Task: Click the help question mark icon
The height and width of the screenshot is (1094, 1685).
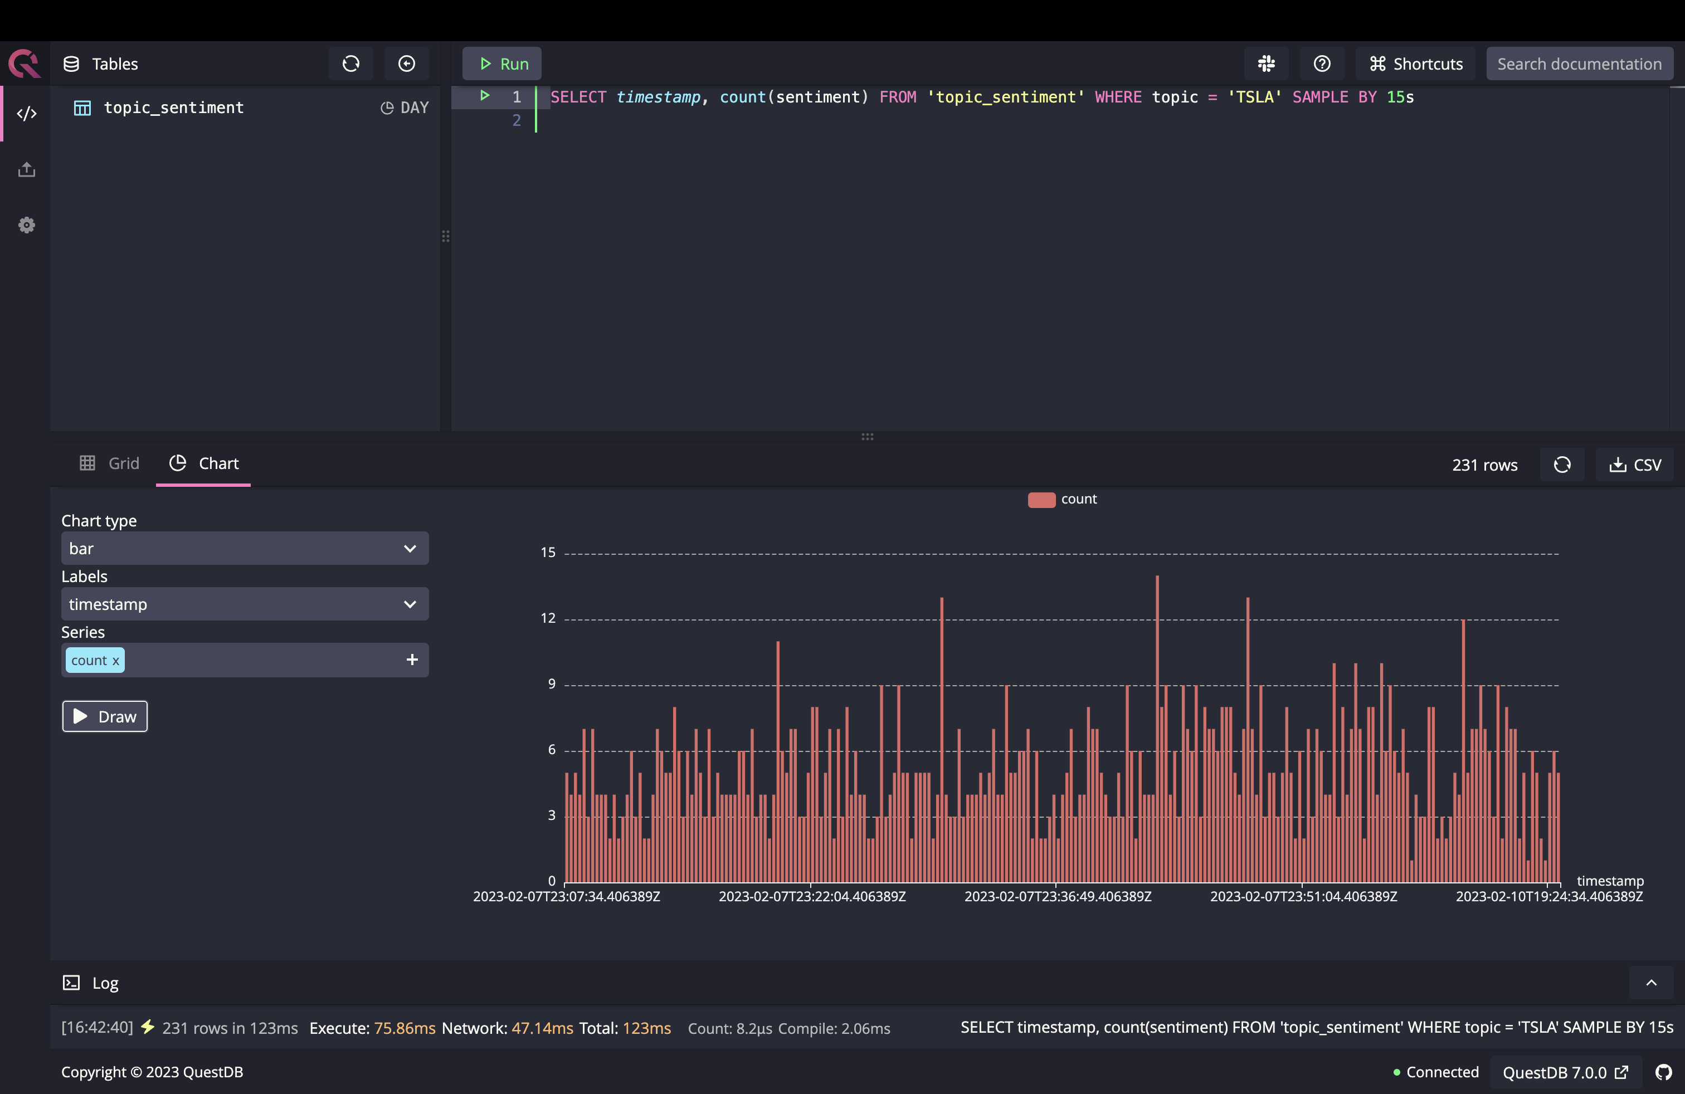Action: point(1322,64)
